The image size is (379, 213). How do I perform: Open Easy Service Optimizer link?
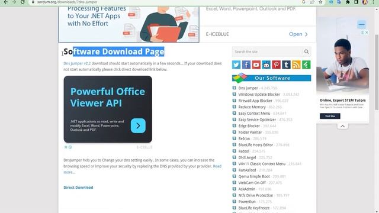tap(257, 120)
